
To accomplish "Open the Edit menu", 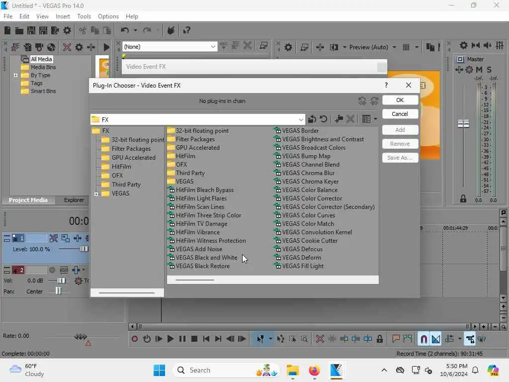I will [24, 16].
